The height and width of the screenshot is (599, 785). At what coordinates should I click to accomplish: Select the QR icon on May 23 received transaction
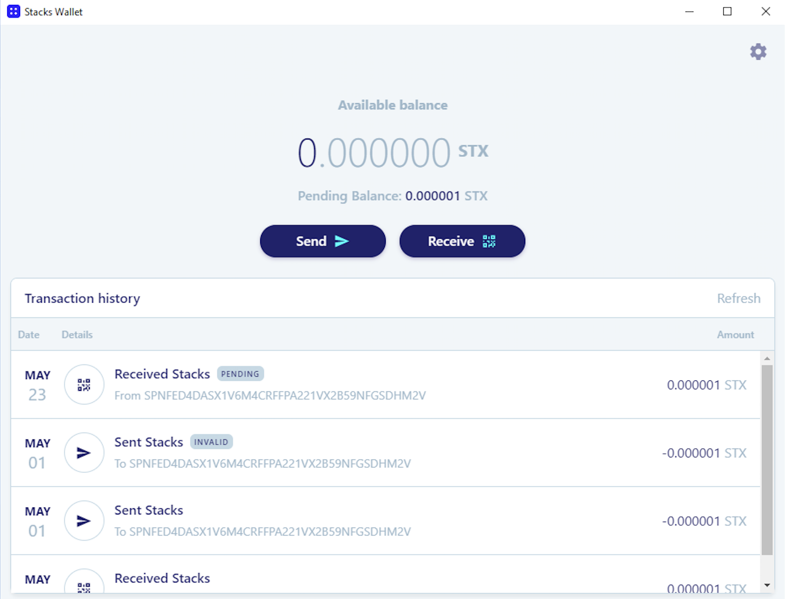coord(84,384)
